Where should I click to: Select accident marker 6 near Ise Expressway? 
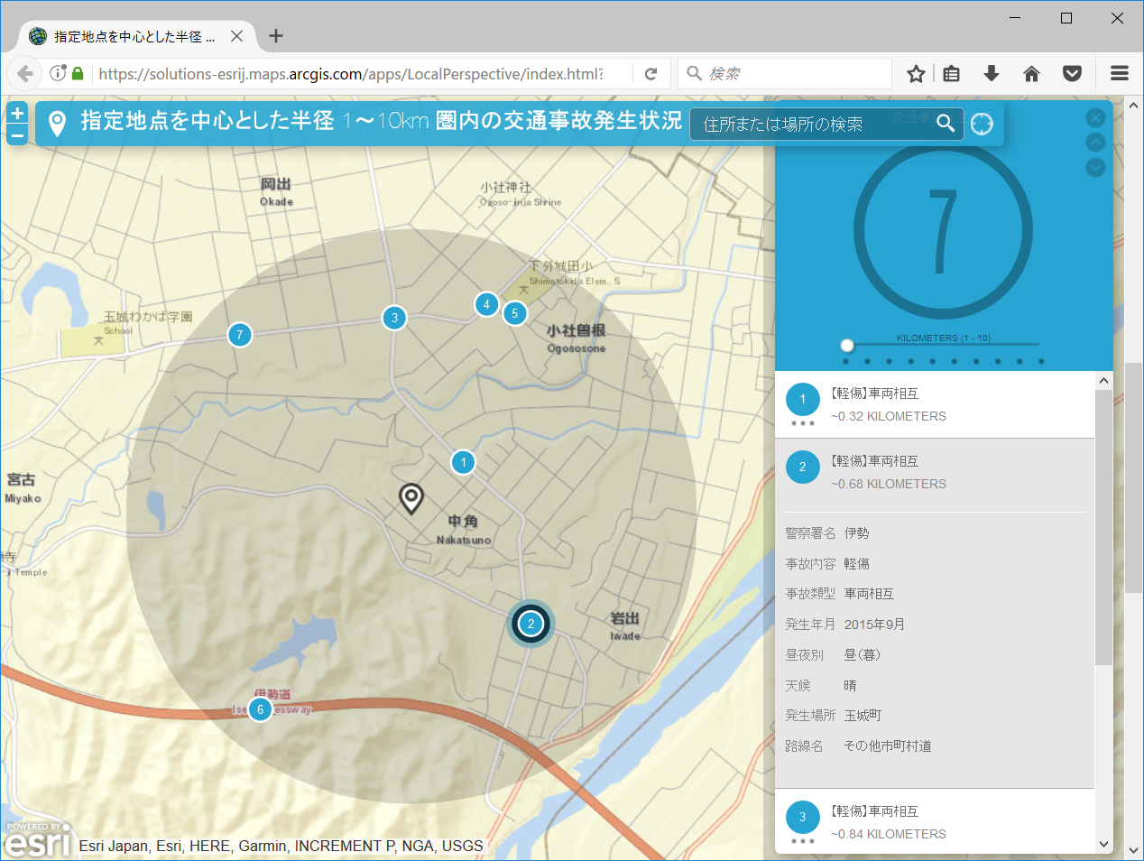click(260, 709)
